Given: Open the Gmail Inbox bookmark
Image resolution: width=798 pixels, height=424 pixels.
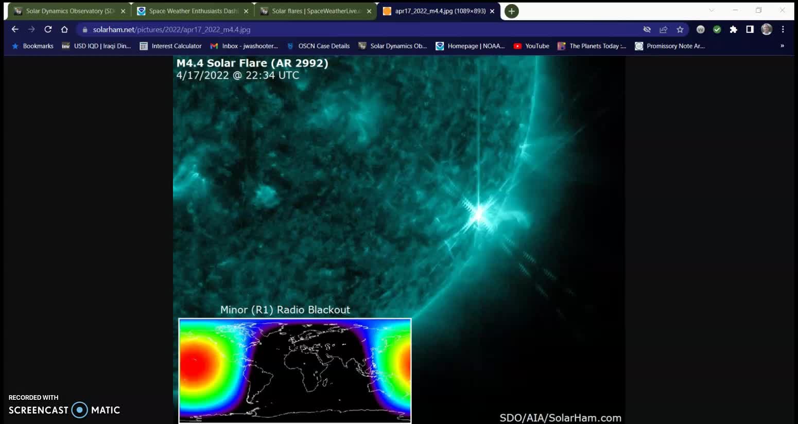Looking at the screenshot, I should point(244,46).
